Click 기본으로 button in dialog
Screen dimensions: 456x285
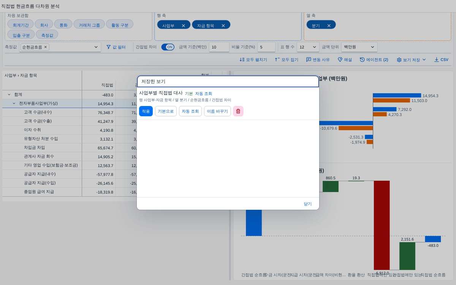click(166, 111)
